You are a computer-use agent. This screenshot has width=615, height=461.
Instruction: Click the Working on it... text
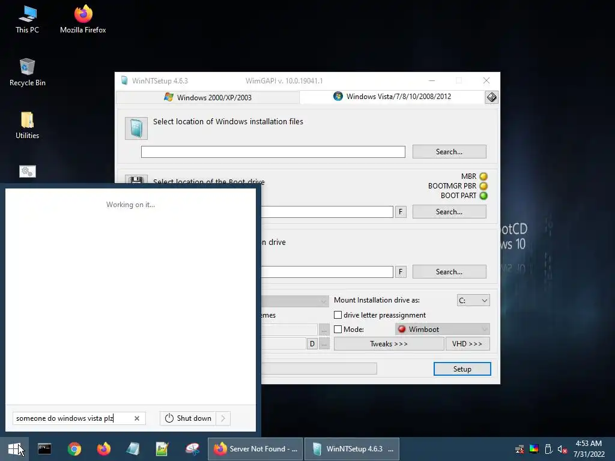coord(130,205)
